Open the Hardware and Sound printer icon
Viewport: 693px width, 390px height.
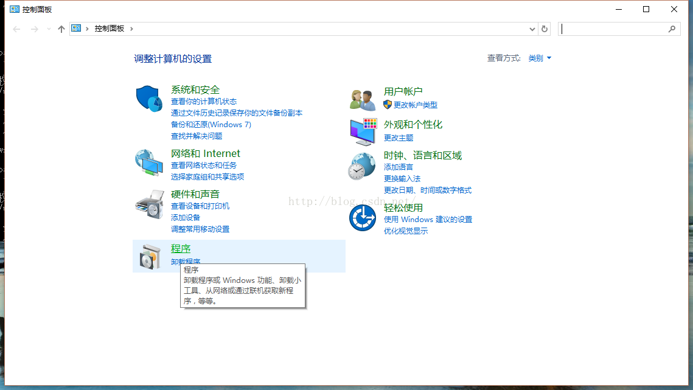[150, 204]
